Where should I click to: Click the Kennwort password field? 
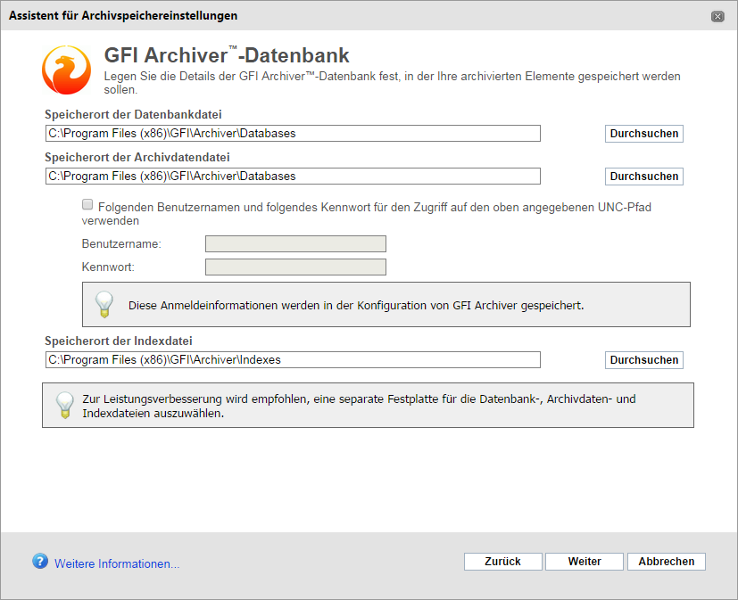click(295, 267)
